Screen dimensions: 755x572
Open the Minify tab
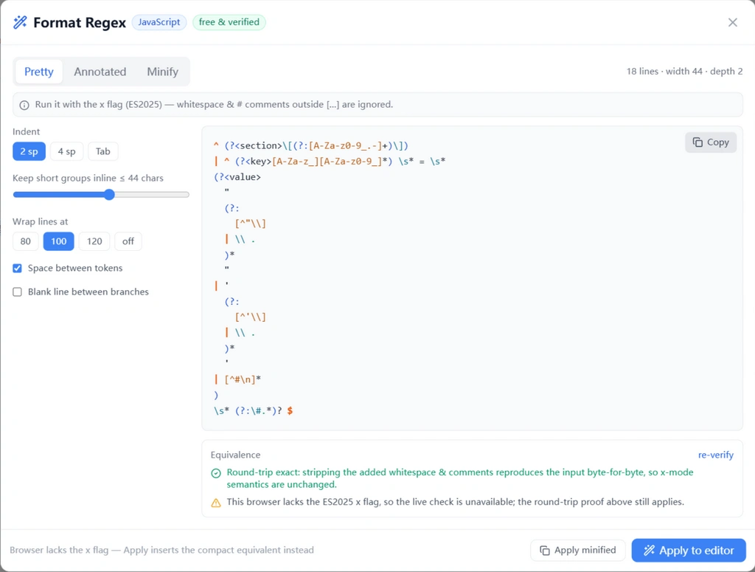coord(162,72)
